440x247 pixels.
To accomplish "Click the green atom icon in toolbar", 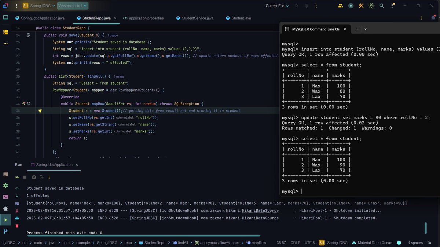I will coord(371,6).
